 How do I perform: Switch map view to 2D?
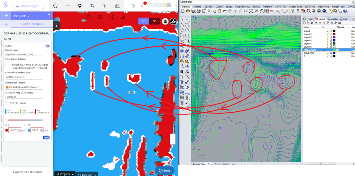click(144, 21)
